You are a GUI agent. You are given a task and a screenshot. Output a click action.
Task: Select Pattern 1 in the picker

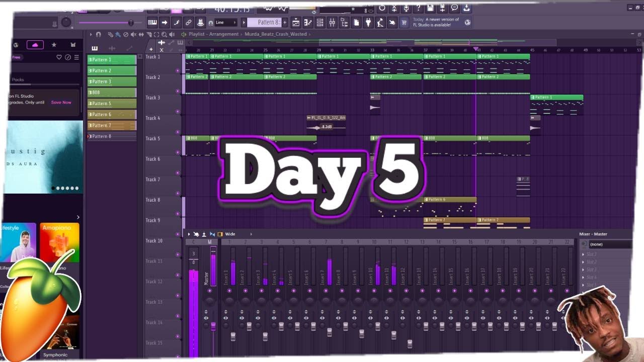pyautogui.click(x=112, y=60)
